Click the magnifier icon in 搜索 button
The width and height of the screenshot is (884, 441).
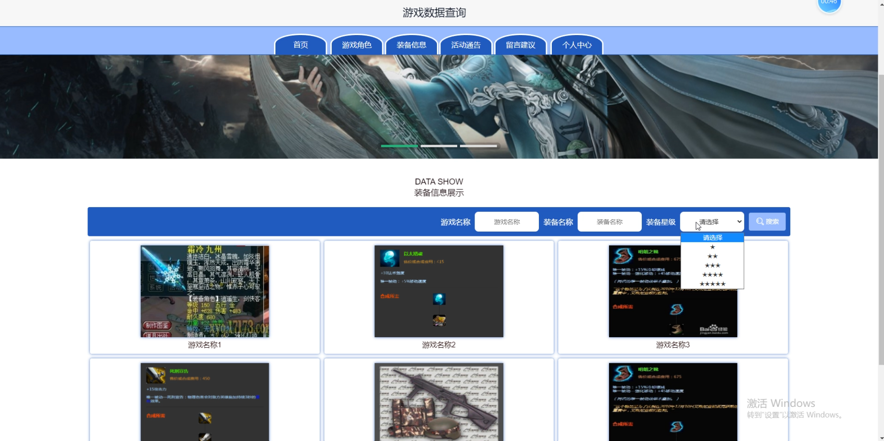pos(760,221)
